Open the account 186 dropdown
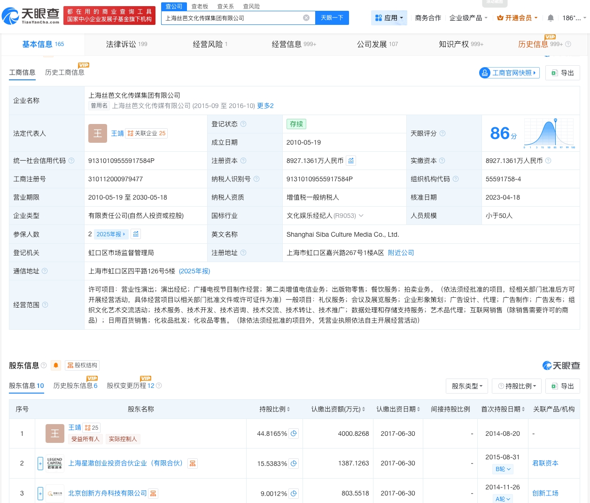590x503 pixels. (574, 18)
